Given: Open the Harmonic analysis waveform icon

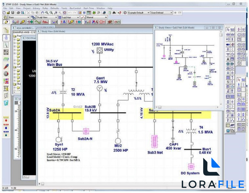Looking at the screenshot, I should [x=38, y=22].
